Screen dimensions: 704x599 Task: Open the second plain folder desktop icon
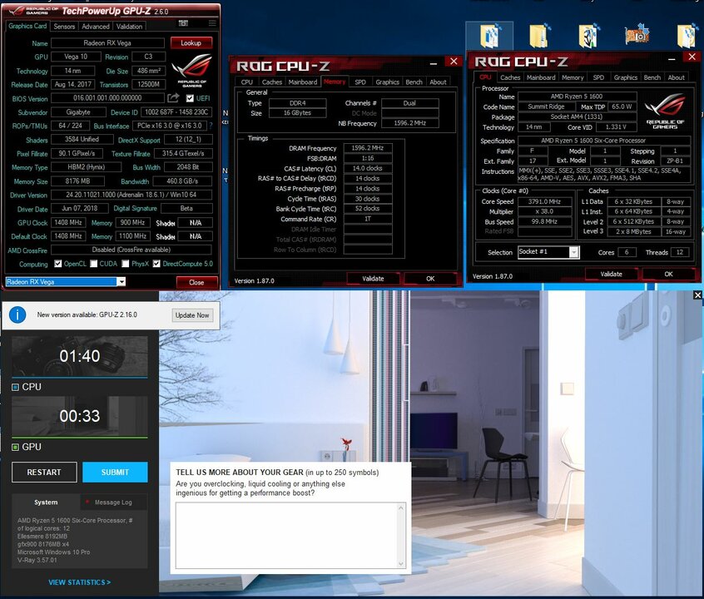coord(538,36)
